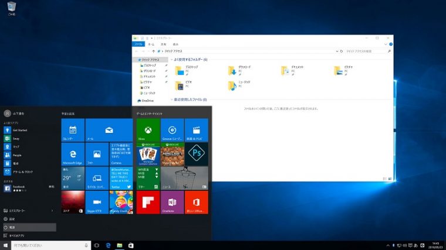Open the News tile

coord(184,178)
